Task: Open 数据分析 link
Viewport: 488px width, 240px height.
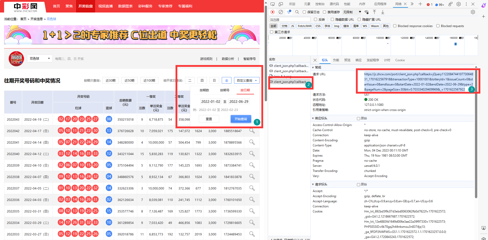Action: (228, 59)
